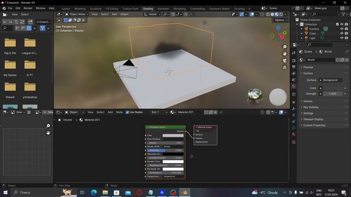
Task: Click the Emission Color white swatch
Action: click(x=173, y=161)
